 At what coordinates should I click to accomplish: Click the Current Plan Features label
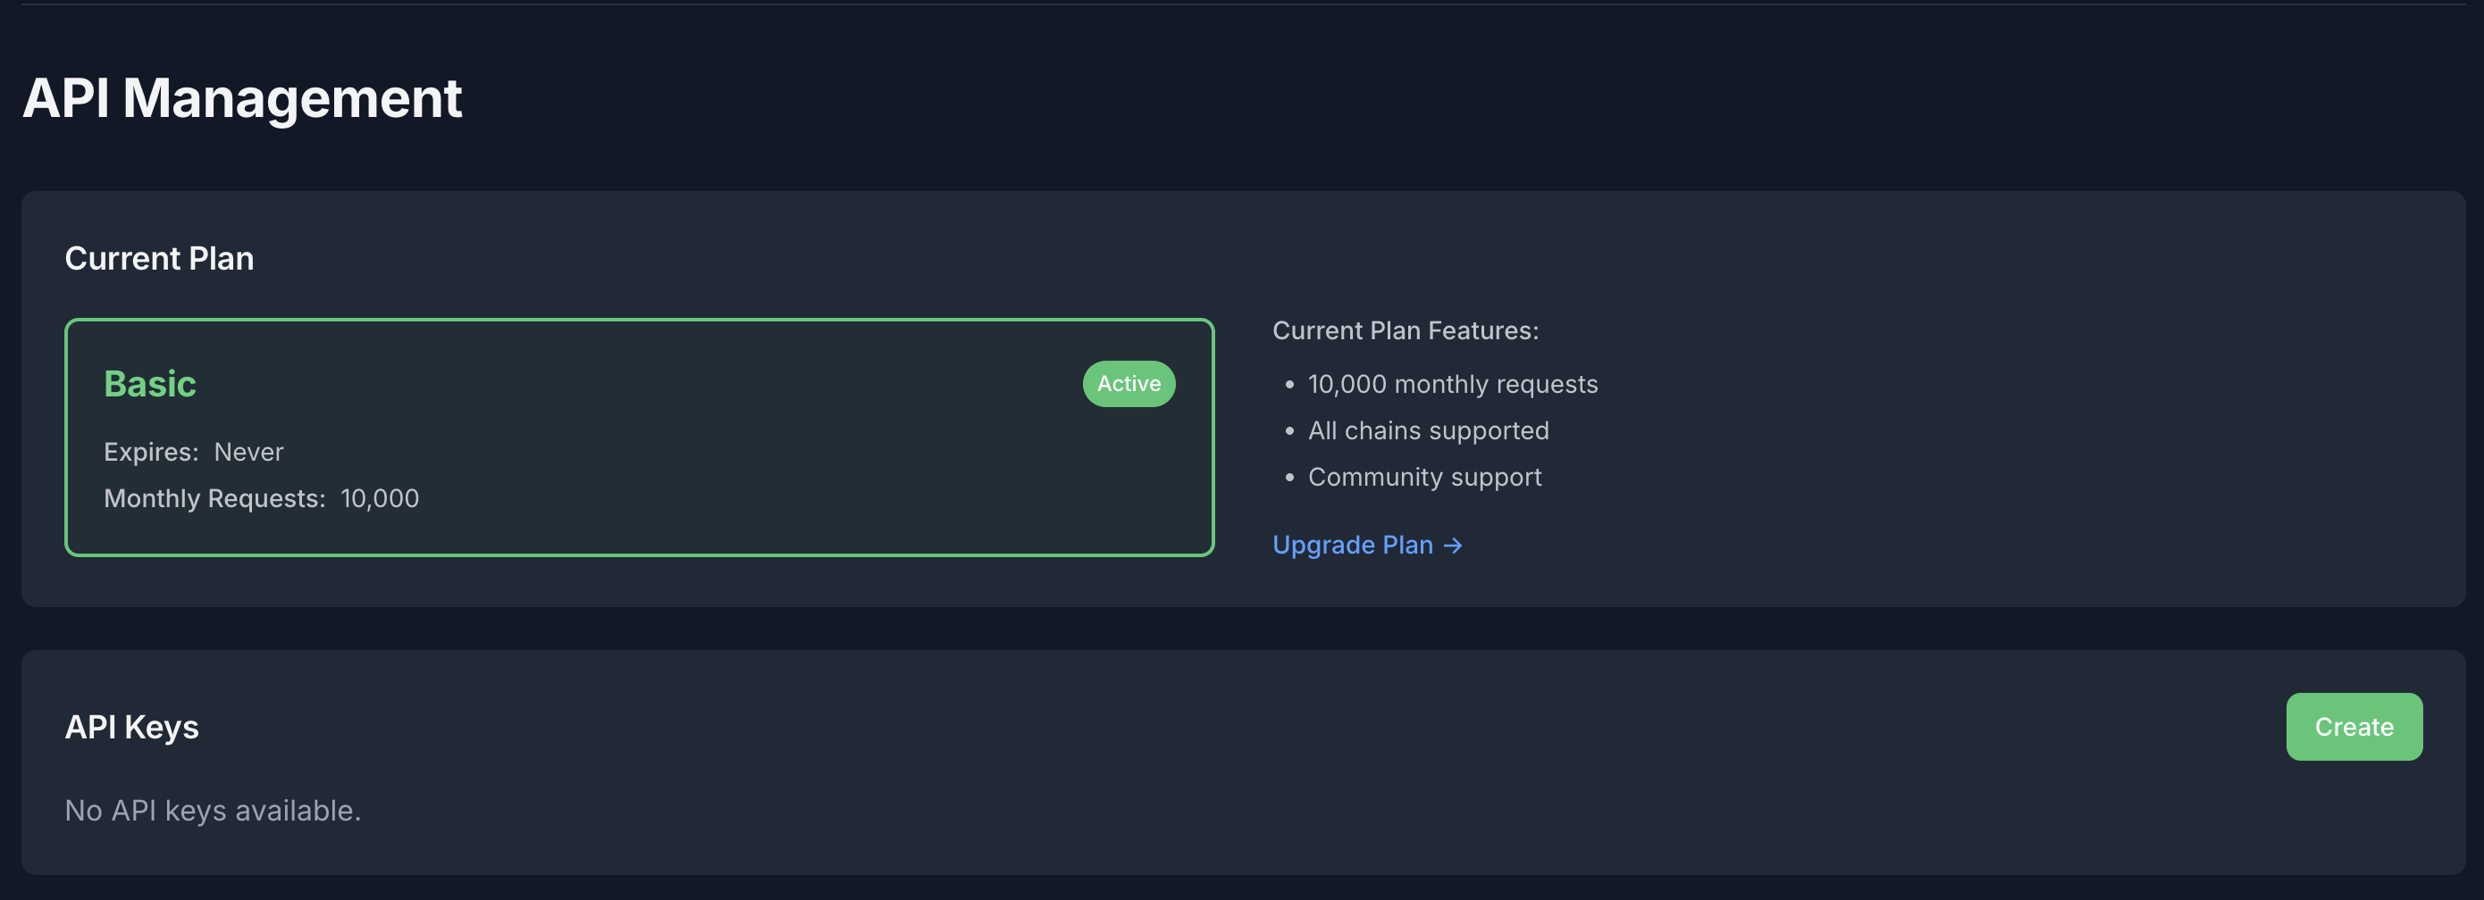(x=1405, y=330)
